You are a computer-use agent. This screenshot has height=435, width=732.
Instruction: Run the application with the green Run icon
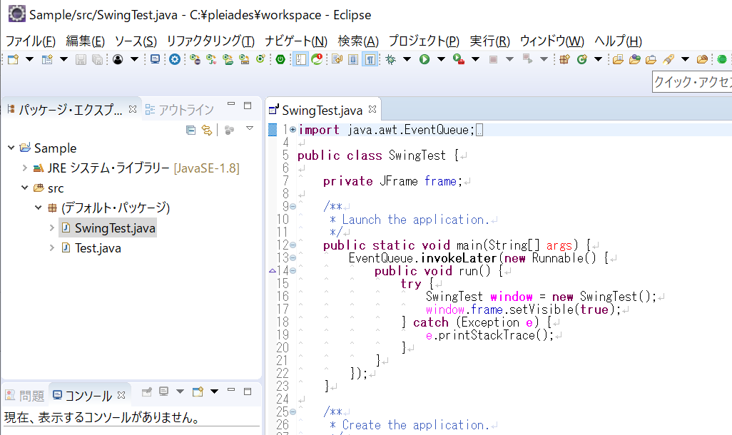pyautogui.click(x=425, y=60)
